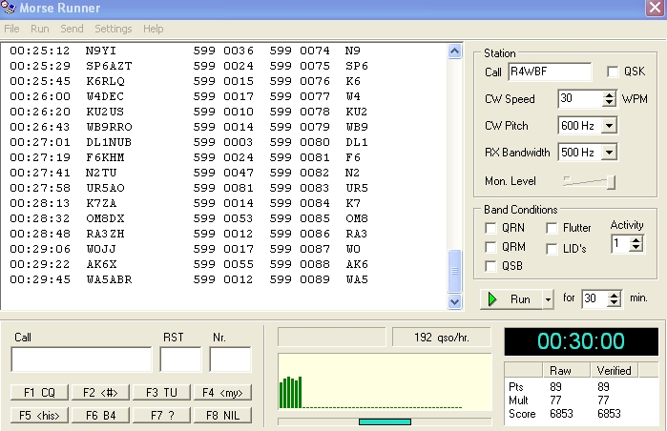Enable the QSK checkbox
This screenshot has width=667, height=431.
(614, 72)
